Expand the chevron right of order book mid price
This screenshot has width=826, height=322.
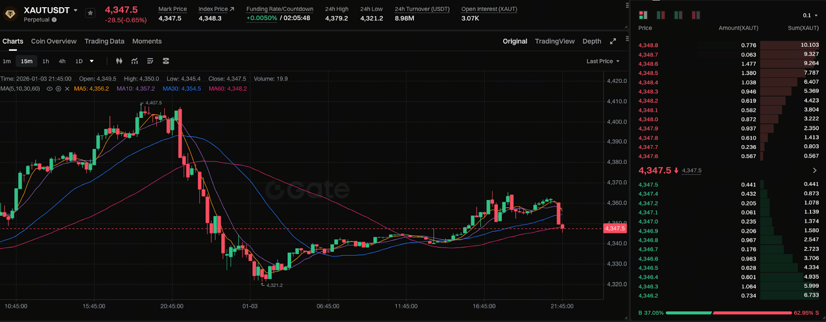click(815, 171)
